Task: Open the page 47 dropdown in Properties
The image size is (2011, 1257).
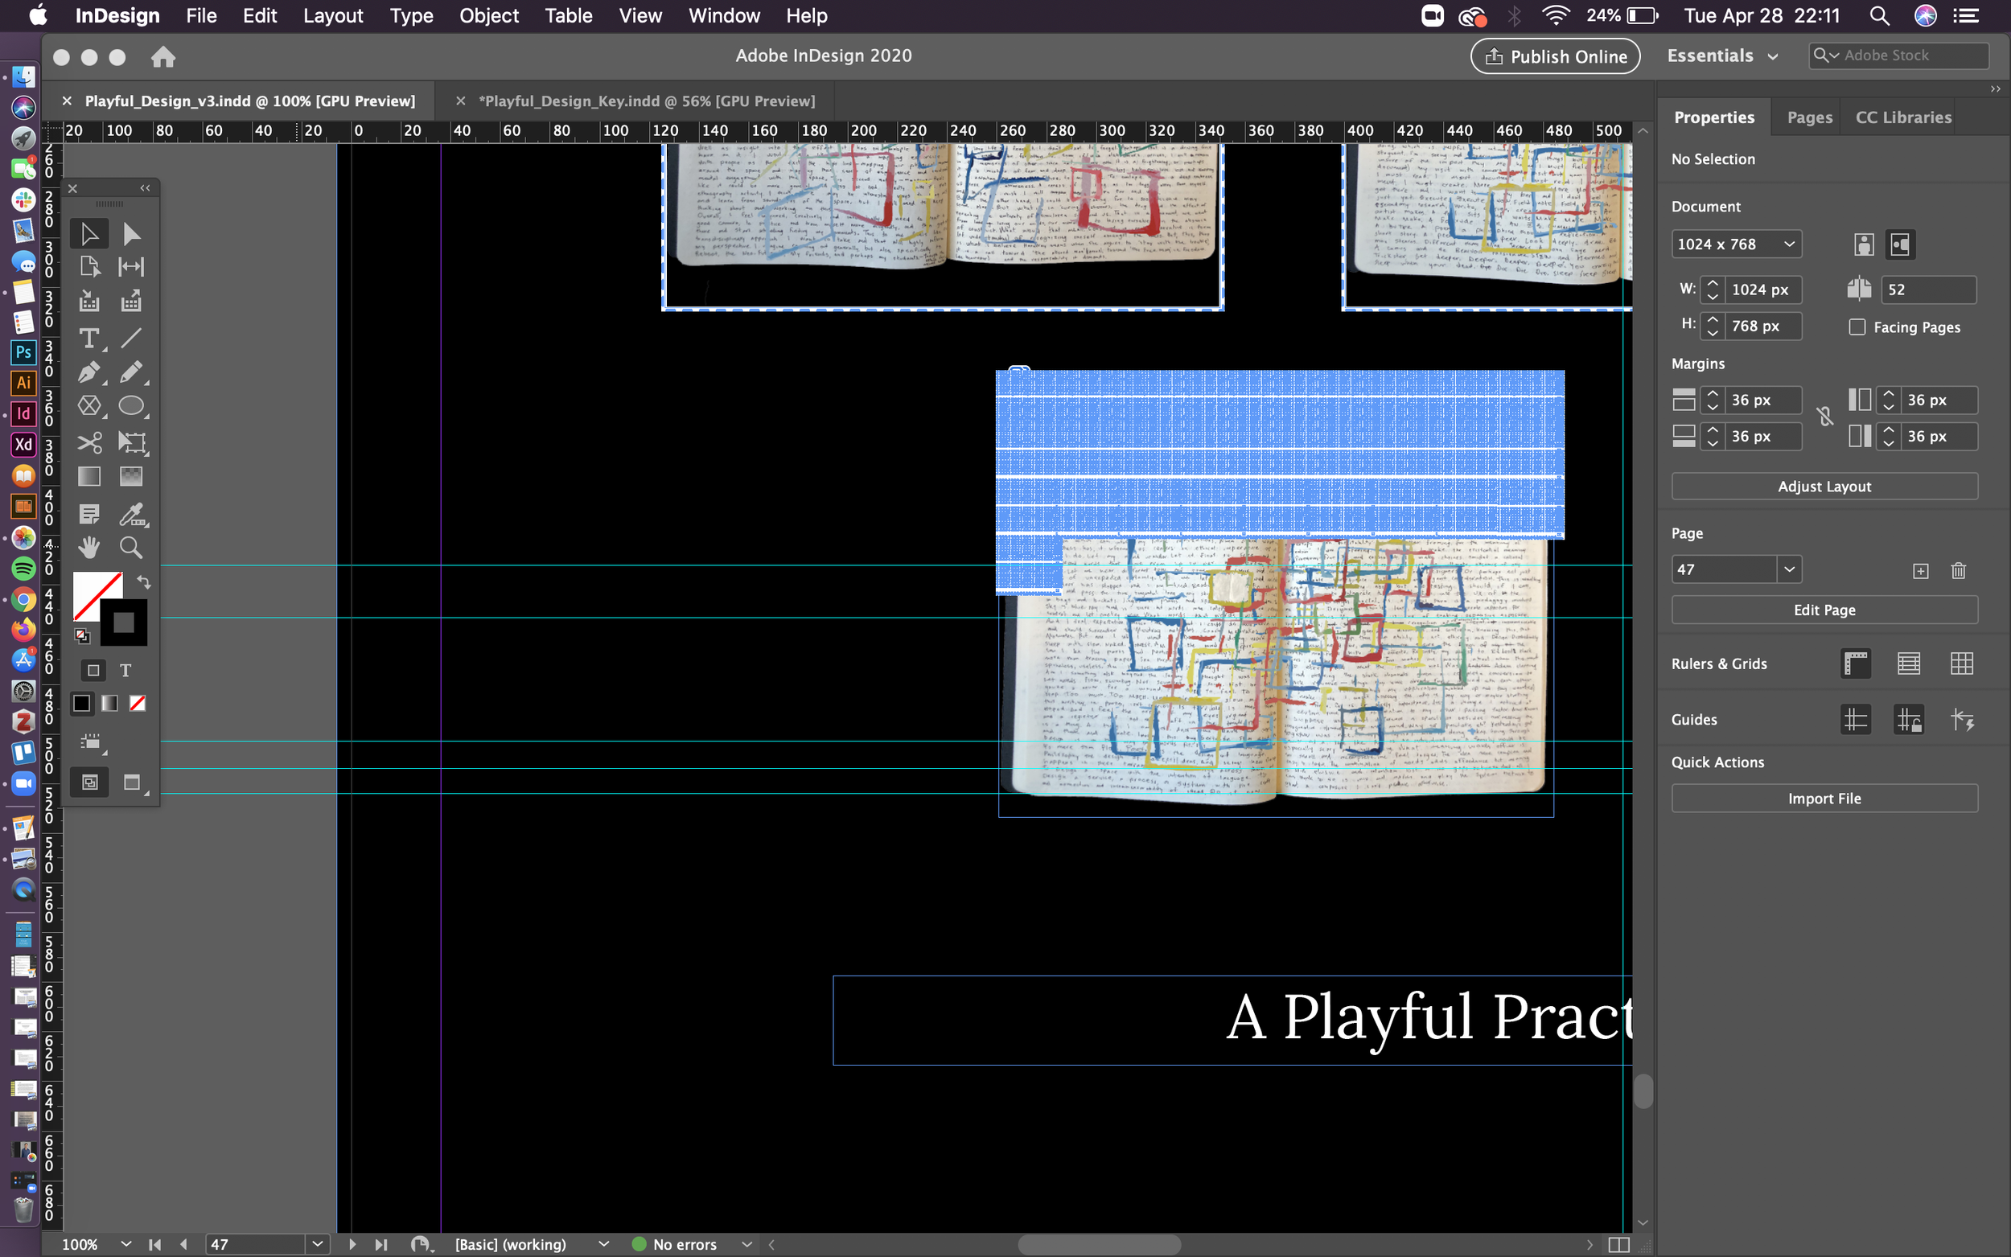Action: click(1788, 569)
